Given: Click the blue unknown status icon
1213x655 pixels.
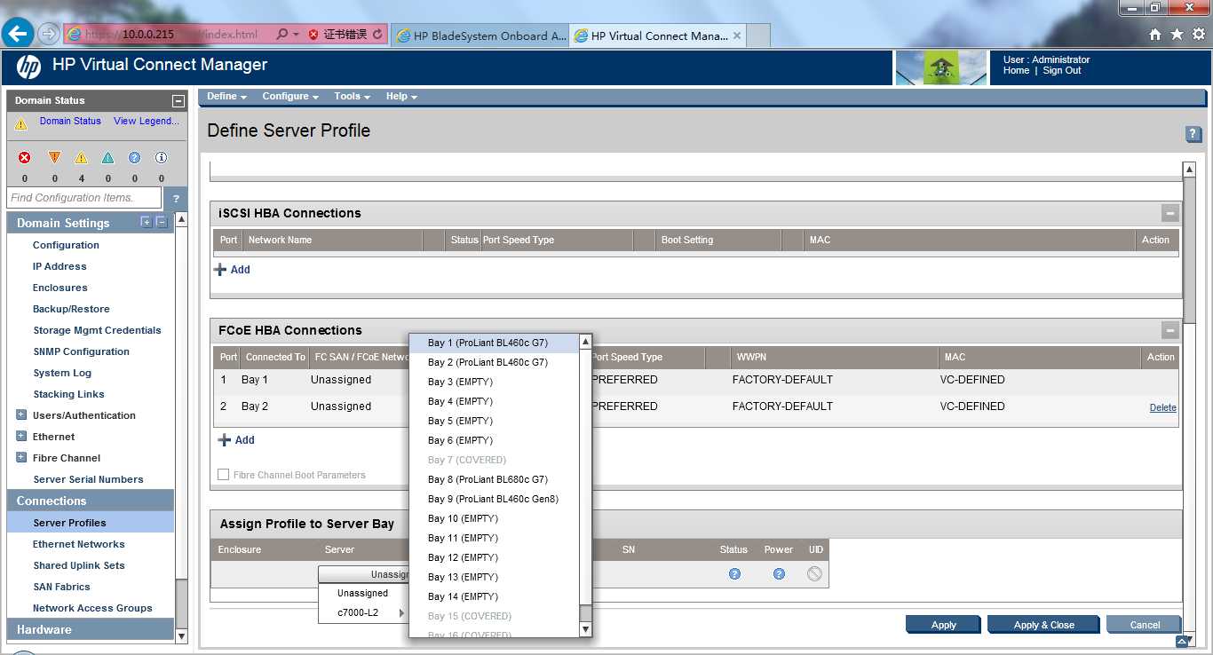Looking at the screenshot, I should click(x=134, y=157).
